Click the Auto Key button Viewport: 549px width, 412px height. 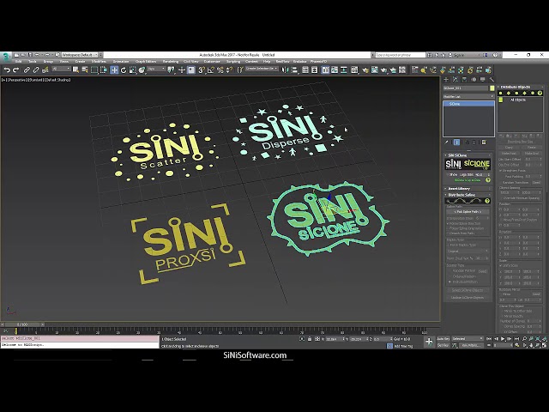pos(443,339)
